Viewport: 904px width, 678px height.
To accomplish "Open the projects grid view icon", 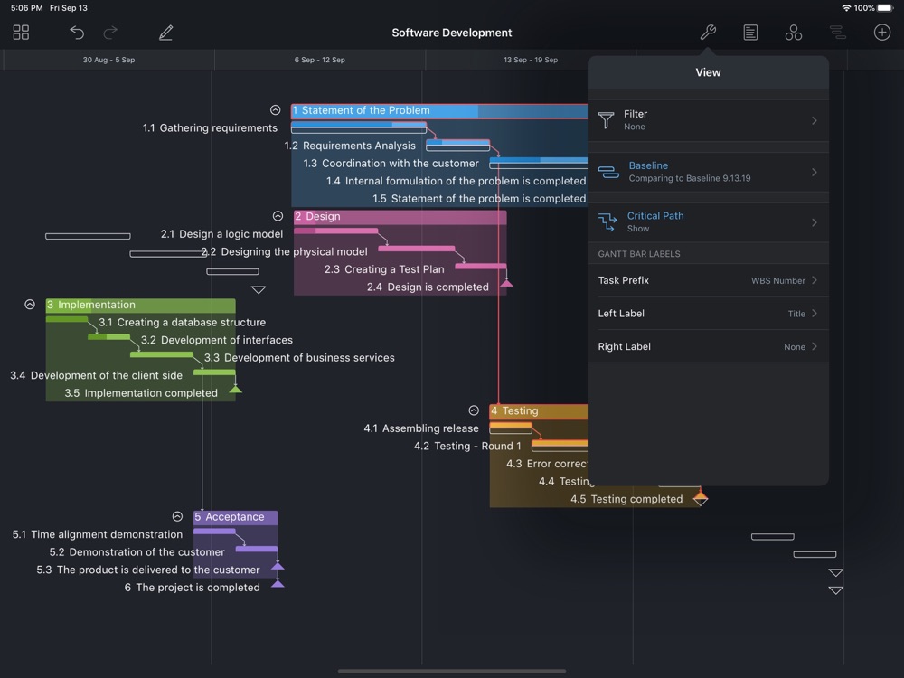I will [x=21, y=33].
